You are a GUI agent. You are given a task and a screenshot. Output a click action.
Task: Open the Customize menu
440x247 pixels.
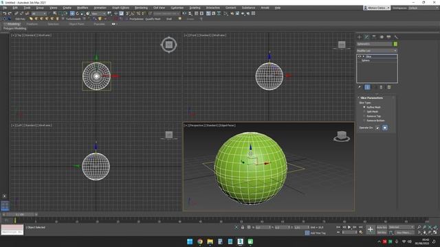[177, 8]
